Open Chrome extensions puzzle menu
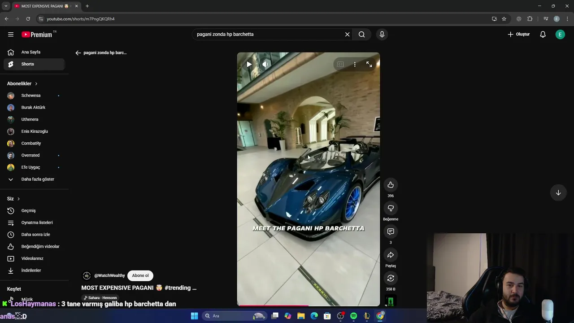The image size is (574, 323). point(530,19)
